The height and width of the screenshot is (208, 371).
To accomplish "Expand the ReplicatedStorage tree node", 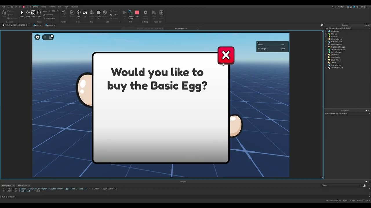I will coord(326,47).
